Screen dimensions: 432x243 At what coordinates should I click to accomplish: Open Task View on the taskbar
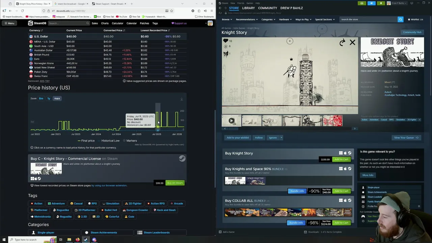pos(61,240)
